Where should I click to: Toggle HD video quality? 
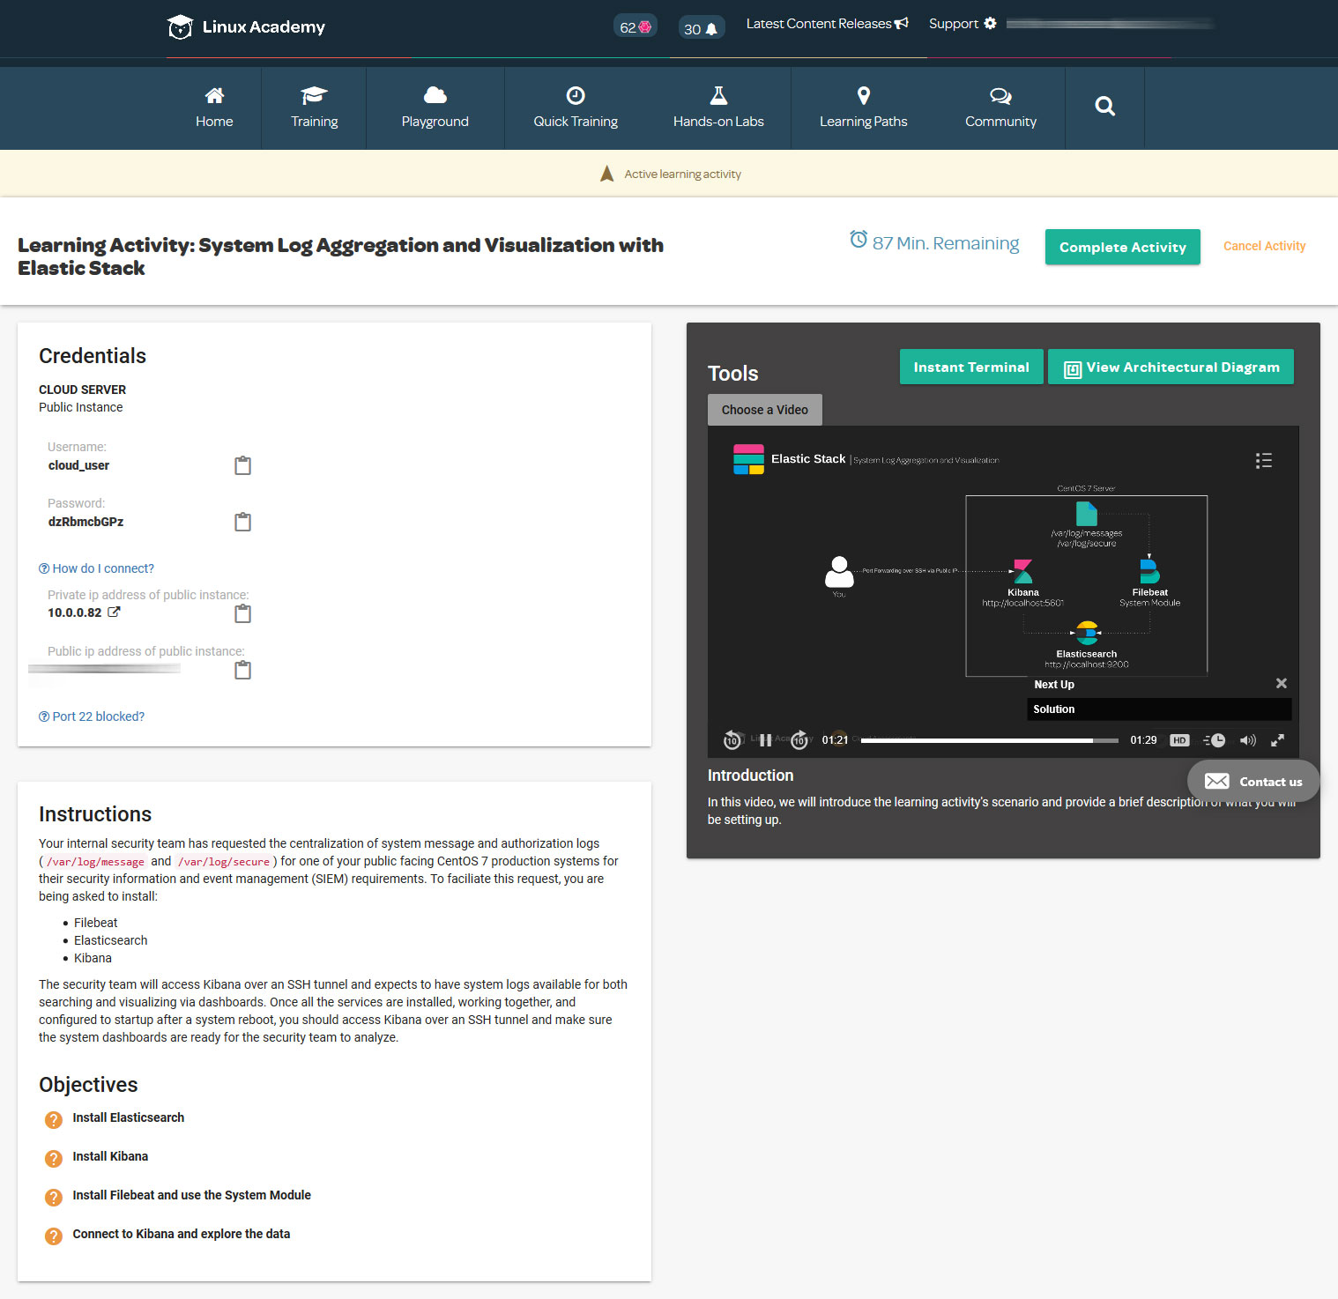click(x=1179, y=740)
